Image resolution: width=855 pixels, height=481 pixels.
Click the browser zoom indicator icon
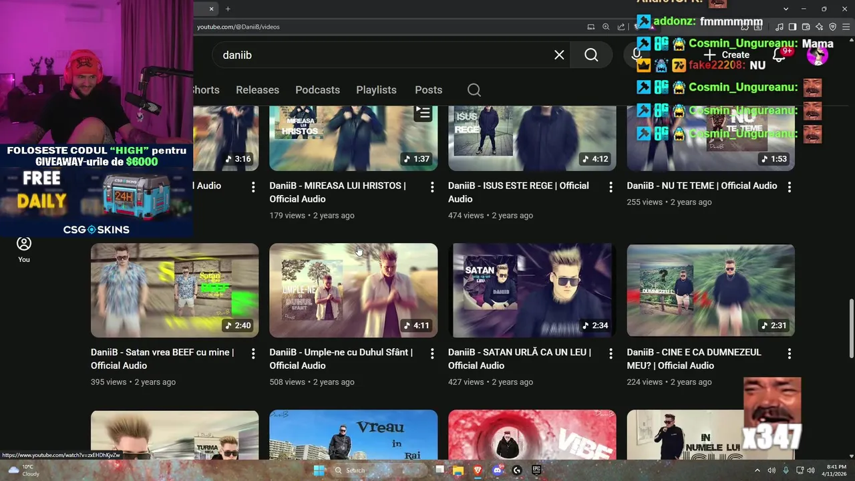coord(606,27)
